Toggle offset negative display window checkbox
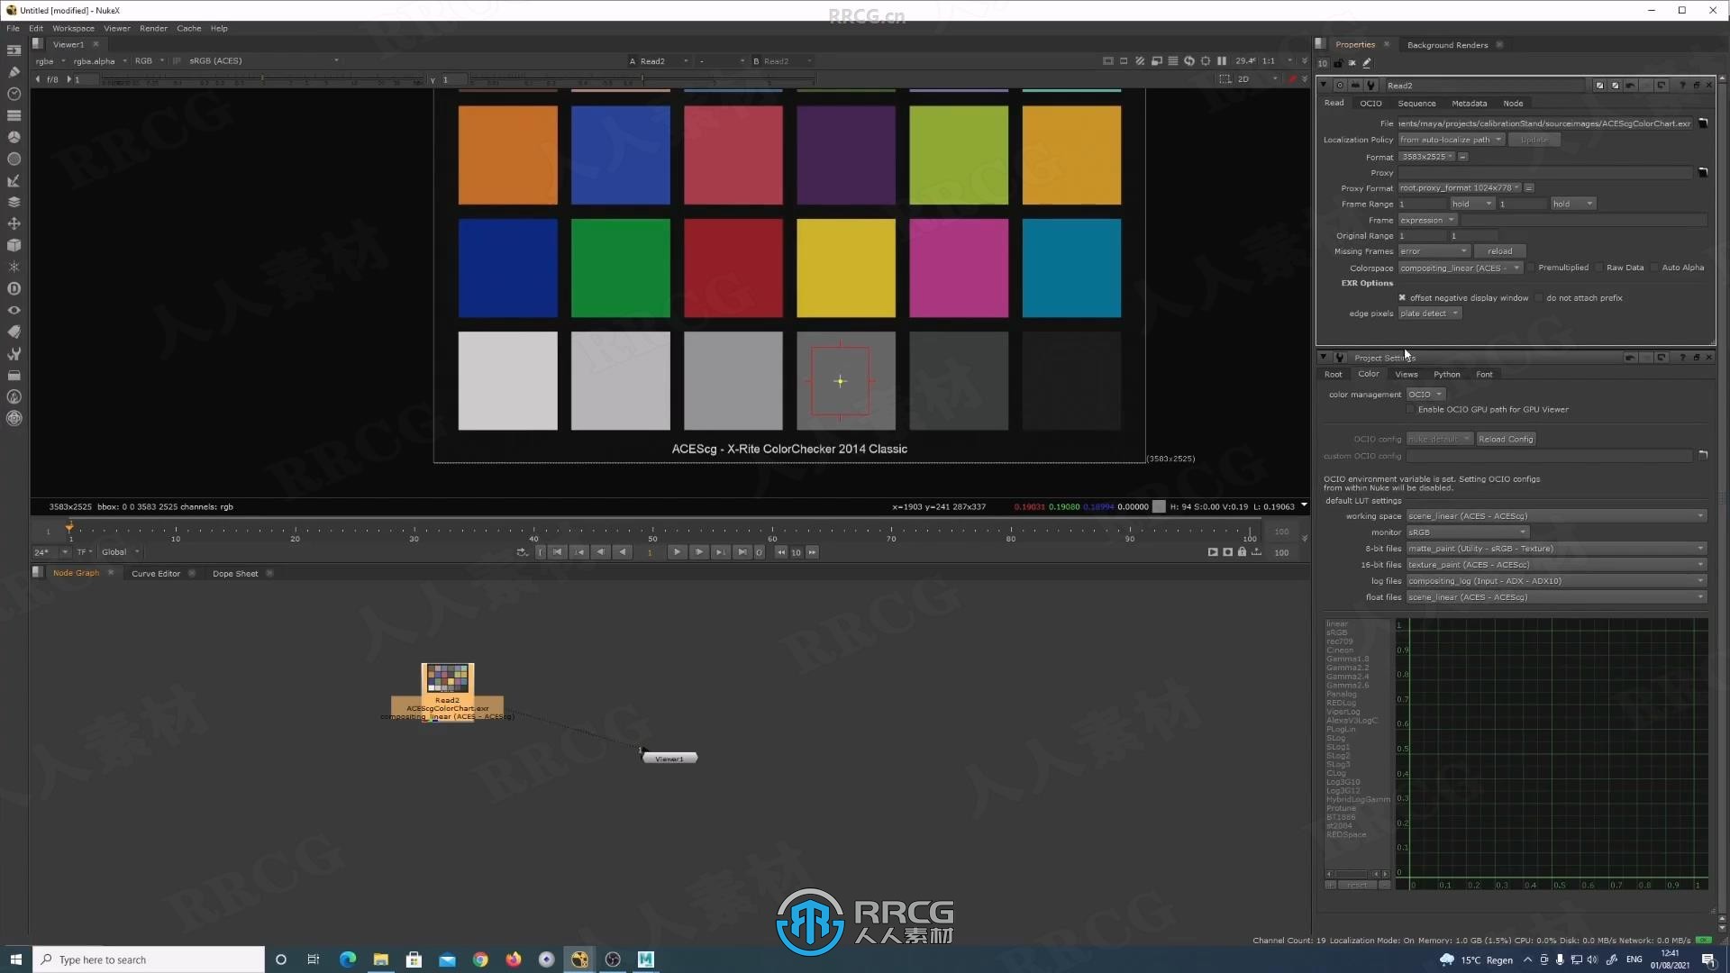The width and height of the screenshot is (1730, 973). (1402, 297)
